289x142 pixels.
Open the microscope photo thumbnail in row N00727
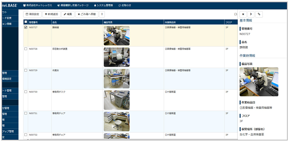(117, 36)
